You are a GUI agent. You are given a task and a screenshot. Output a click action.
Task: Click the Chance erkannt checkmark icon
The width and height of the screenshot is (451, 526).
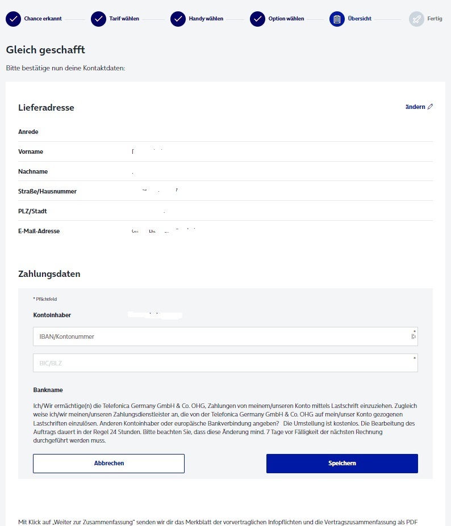click(13, 19)
